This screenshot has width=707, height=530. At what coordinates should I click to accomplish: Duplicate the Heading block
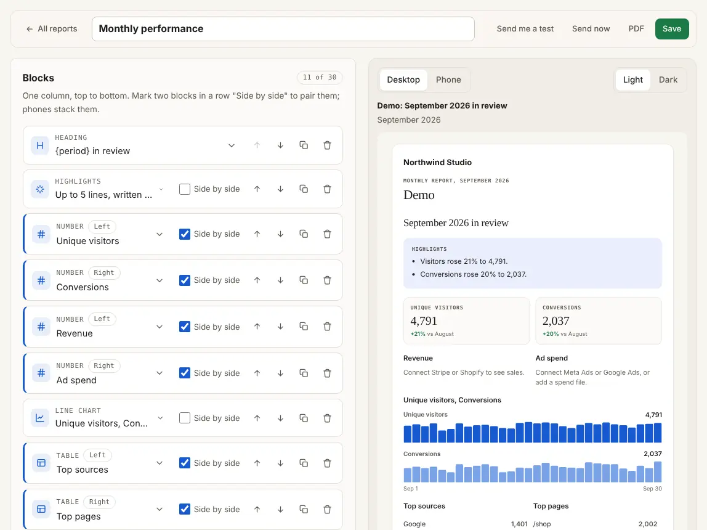click(x=304, y=145)
